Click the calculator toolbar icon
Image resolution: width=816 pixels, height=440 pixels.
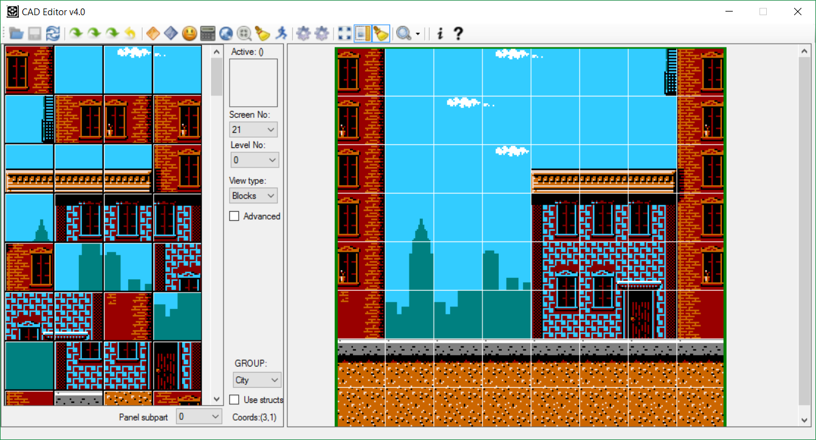tap(208, 33)
